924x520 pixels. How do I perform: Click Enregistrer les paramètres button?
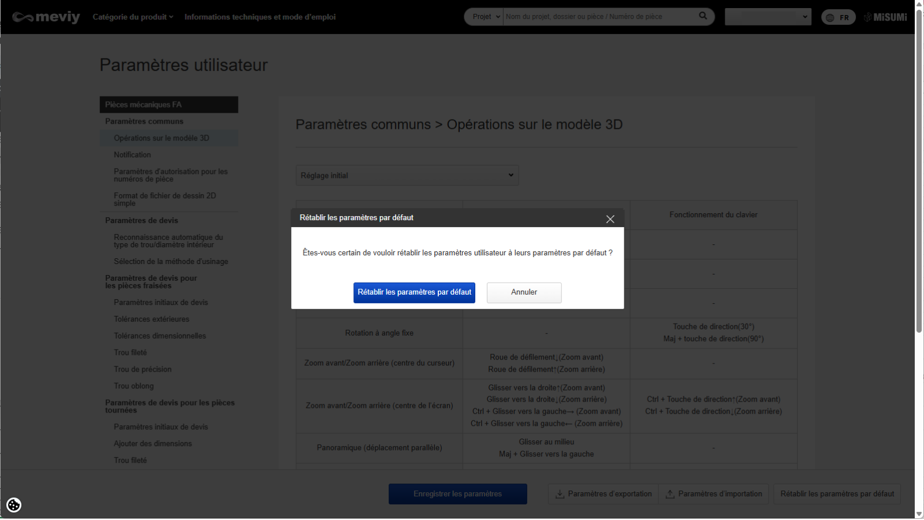point(457,494)
